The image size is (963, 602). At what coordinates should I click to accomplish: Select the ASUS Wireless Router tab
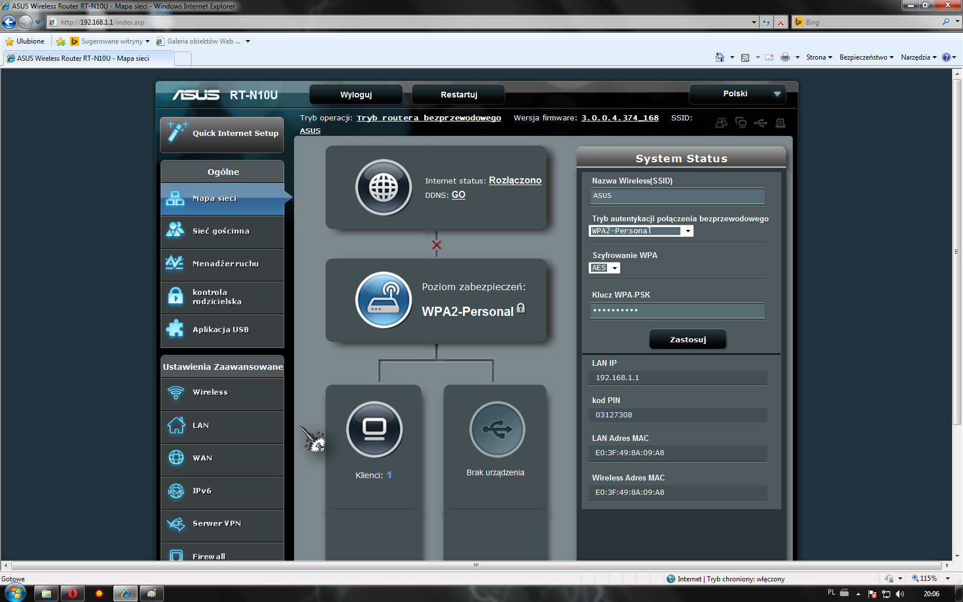pyautogui.click(x=88, y=58)
